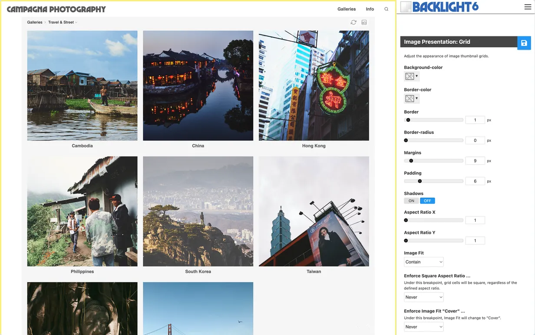
Task: Click the Aspect Ratio Y value field
Action: (x=475, y=241)
